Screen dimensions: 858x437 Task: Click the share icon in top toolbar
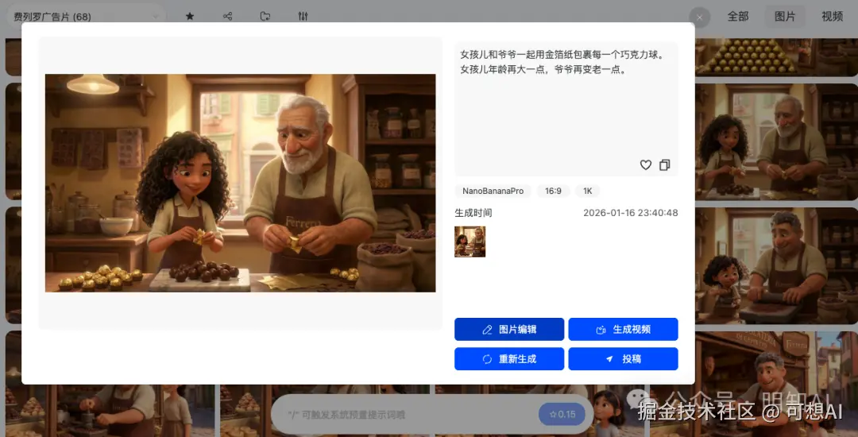click(x=228, y=17)
